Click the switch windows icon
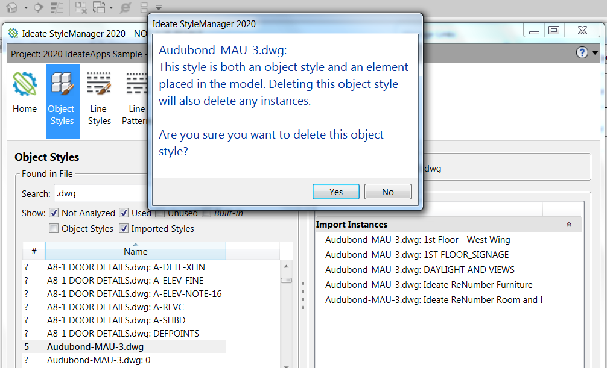 coord(100,7)
